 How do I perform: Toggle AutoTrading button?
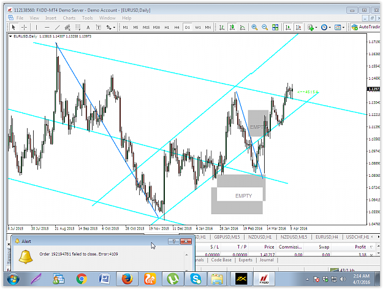coord(366,27)
